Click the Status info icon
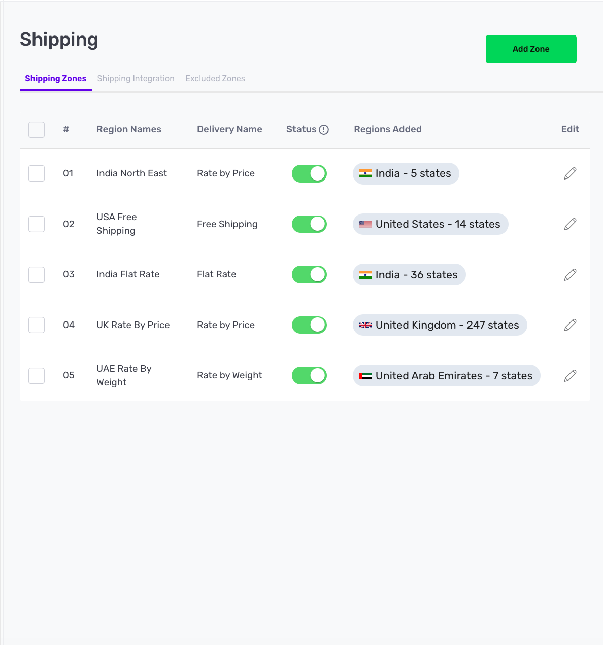603x645 pixels. (324, 130)
